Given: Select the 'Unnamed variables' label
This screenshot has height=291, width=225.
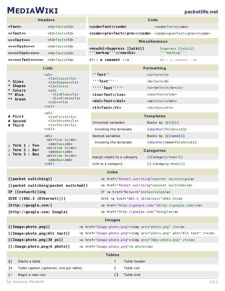Looking at the screenshot, I should 108,123.
